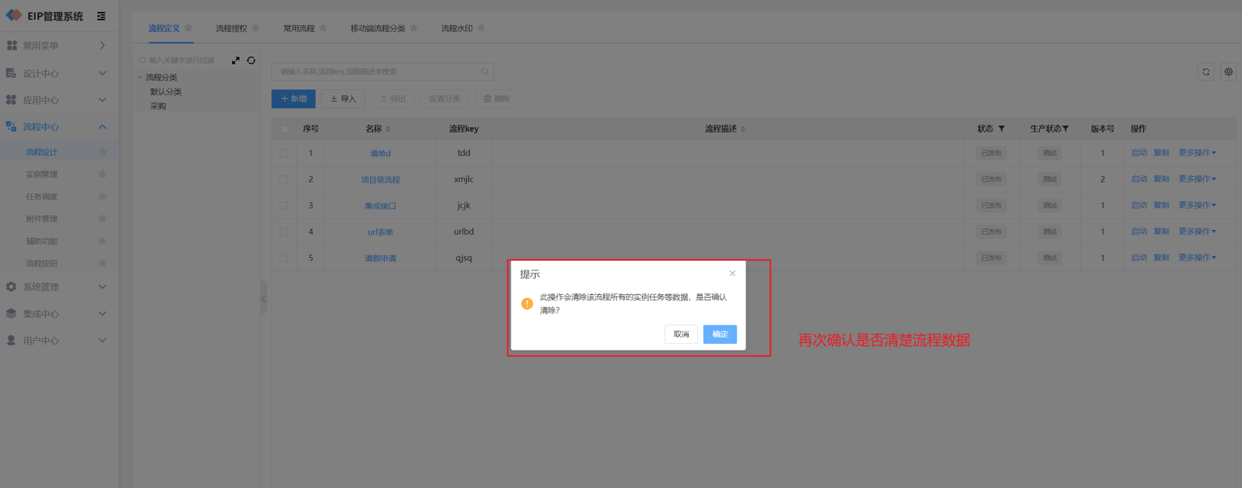Viewport: 1242px width, 488px height.
Task: Close the 提示 dialog with the X
Action: (x=732, y=273)
